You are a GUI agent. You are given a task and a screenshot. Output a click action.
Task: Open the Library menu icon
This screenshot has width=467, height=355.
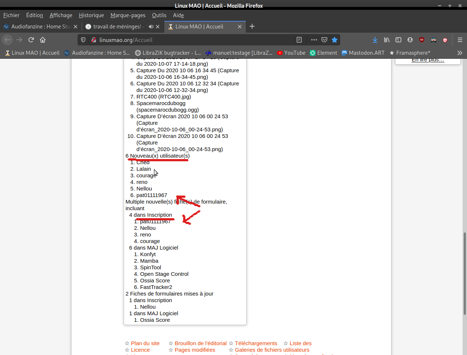387,40
